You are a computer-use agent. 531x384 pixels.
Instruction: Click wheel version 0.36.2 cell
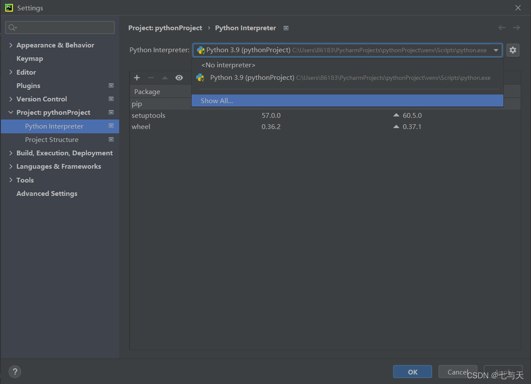tap(271, 126)
